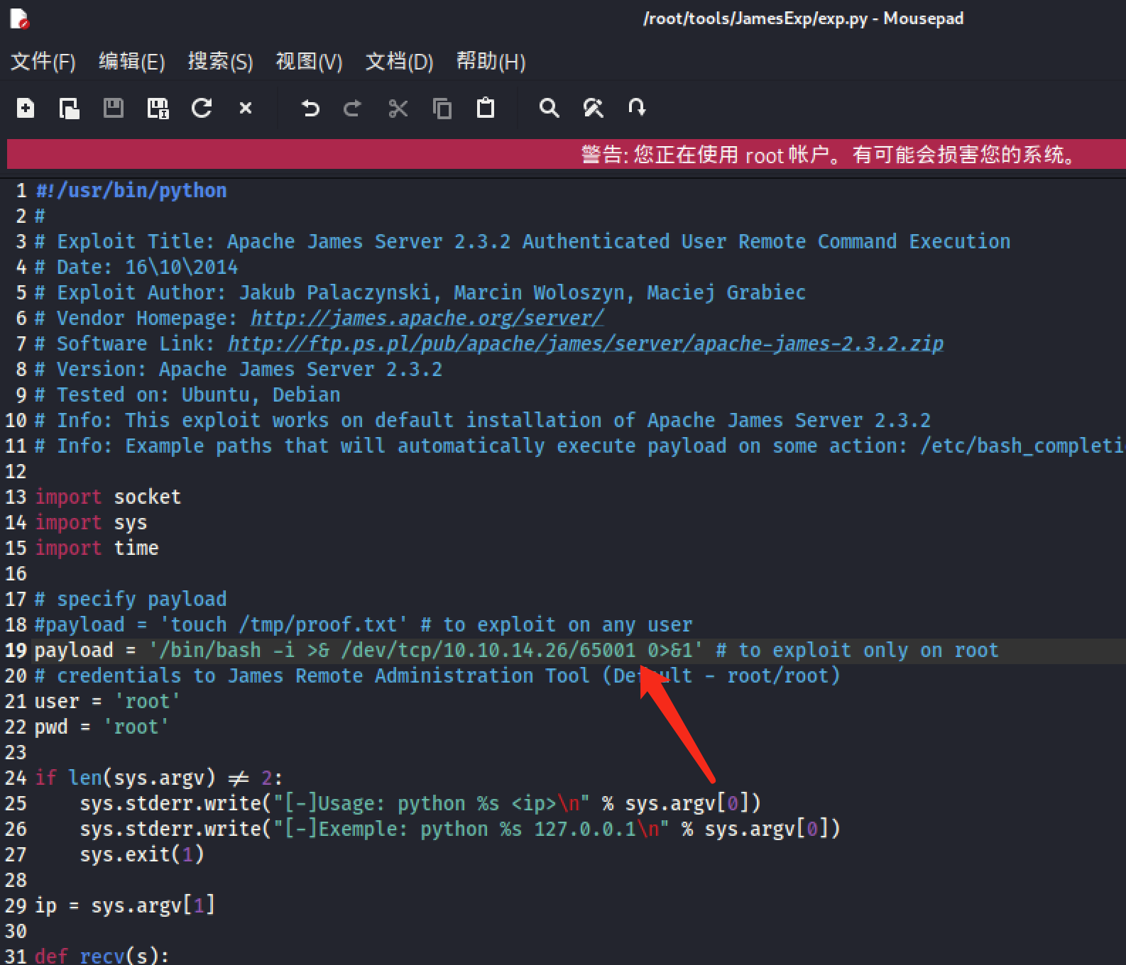Screen dimensions: 1126x965
Task: Redo the last undone edit
Action: 352,108
